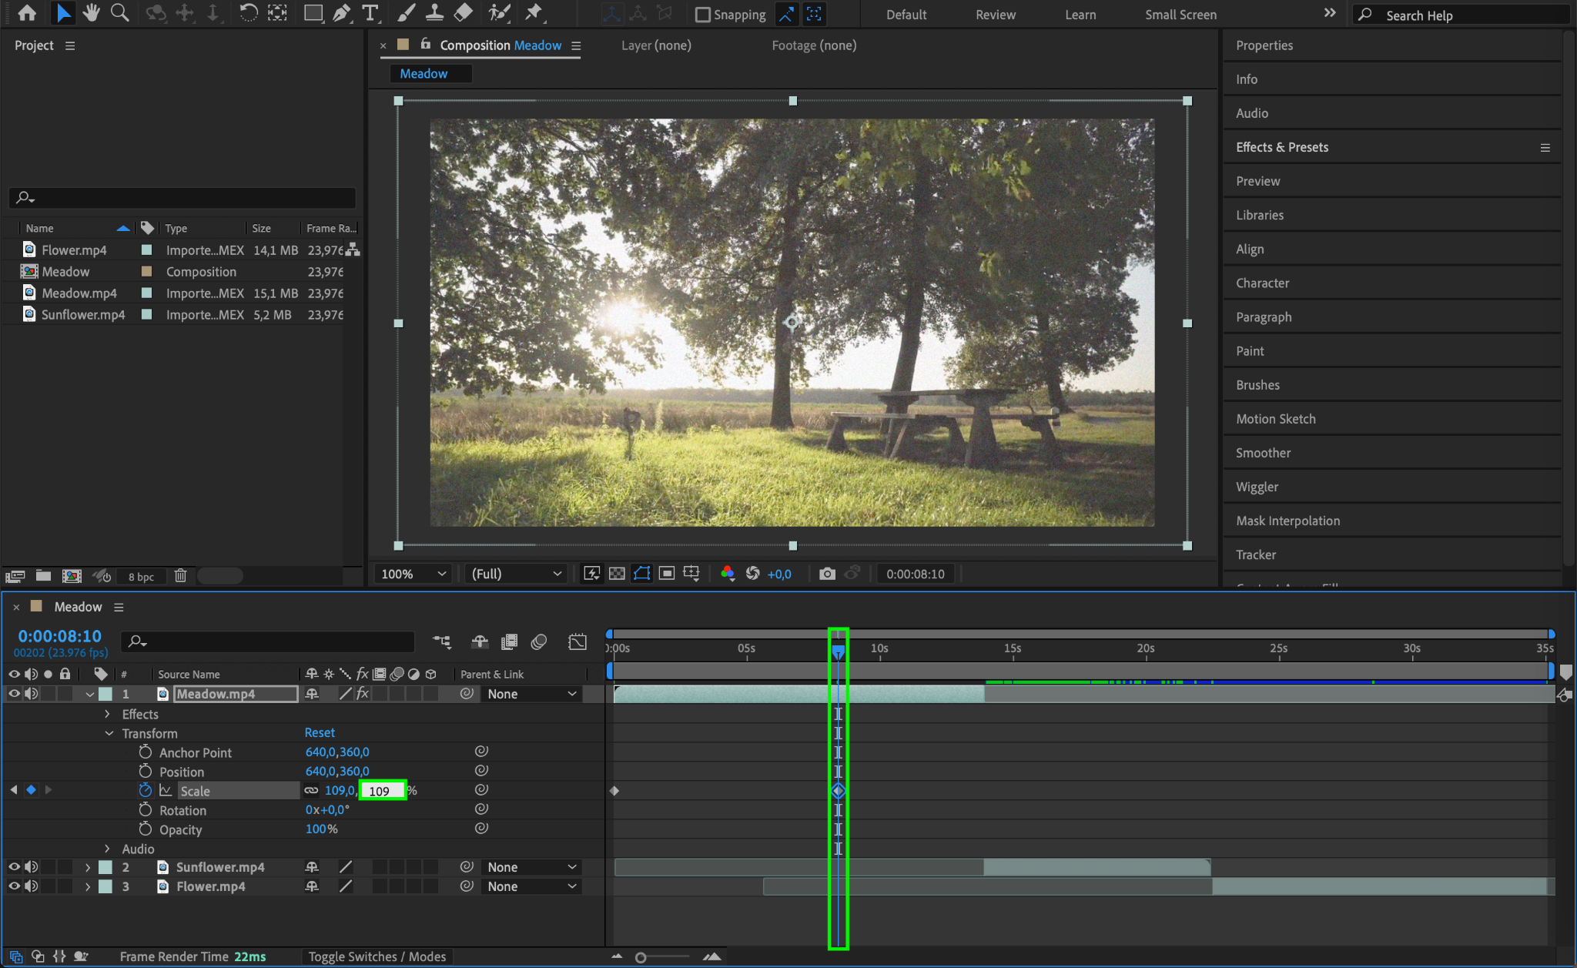Select the Pen tool
1577x968 pixels.
point(341,13)
